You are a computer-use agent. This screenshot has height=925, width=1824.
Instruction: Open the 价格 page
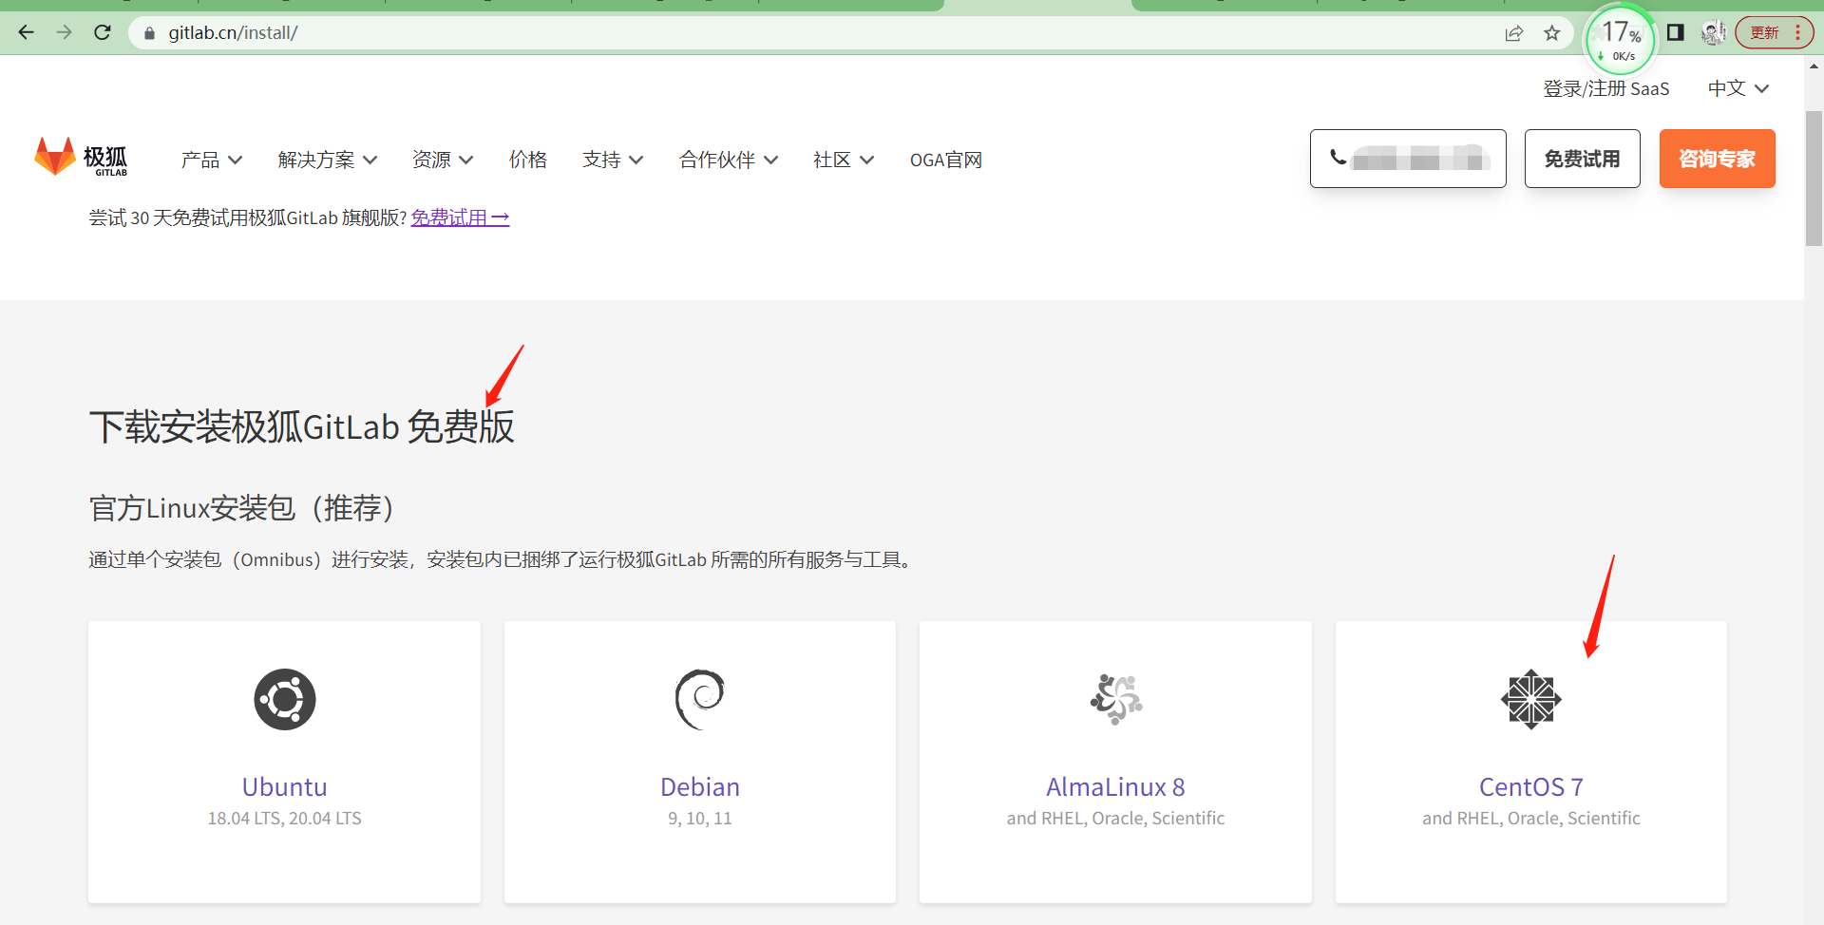[x=528, y=160]
